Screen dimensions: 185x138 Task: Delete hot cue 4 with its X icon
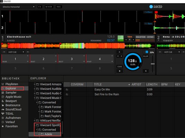pyautogui.click(x=112, y=56)
